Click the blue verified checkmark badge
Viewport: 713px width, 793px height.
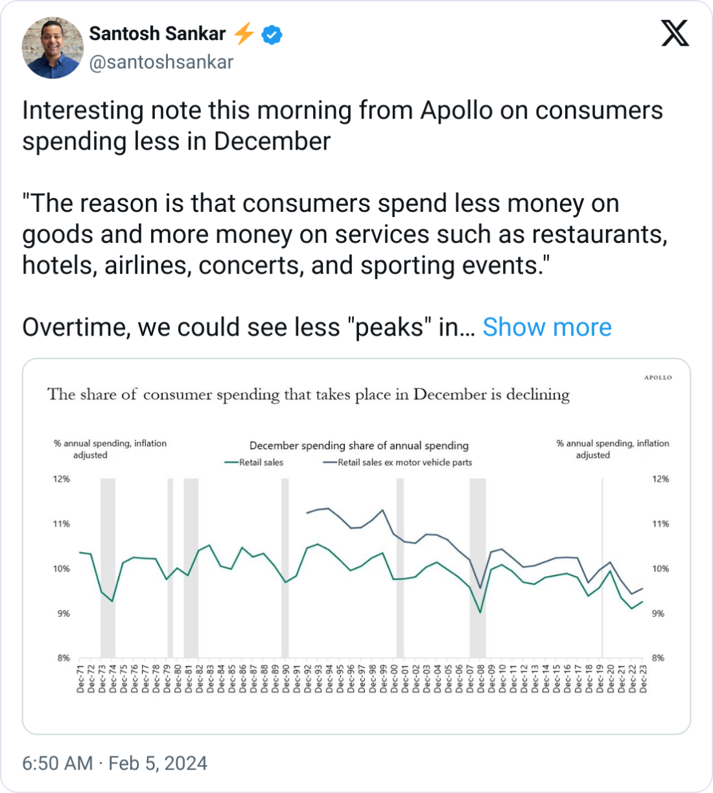272,34
